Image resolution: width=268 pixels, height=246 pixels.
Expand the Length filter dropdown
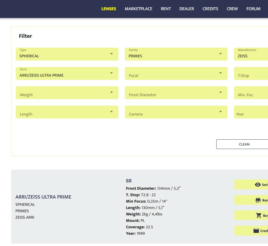pyautogui.click(x=67, y=112)
